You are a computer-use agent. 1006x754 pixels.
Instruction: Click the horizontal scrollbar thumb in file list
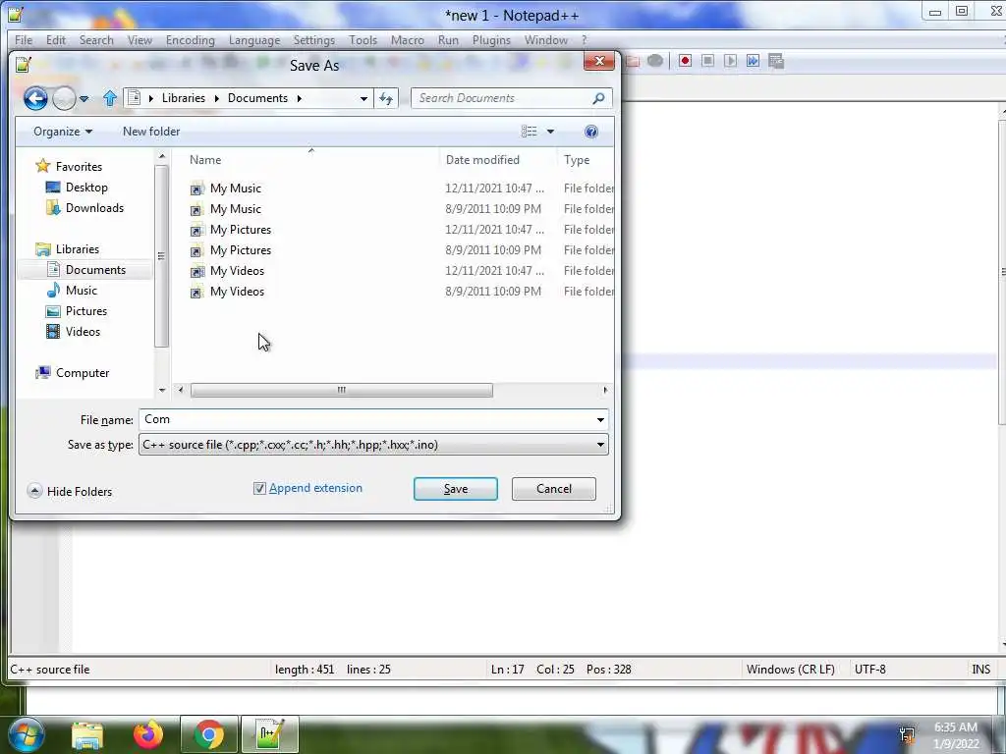342,391
